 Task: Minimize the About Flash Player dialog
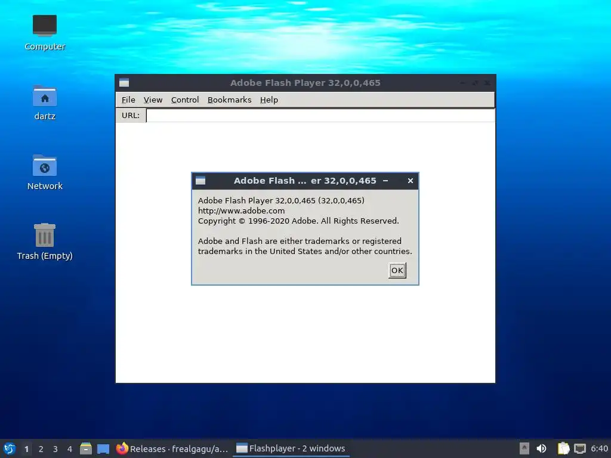(x=385, y=181)
